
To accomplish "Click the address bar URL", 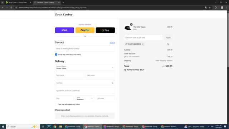I will point(53,8).
